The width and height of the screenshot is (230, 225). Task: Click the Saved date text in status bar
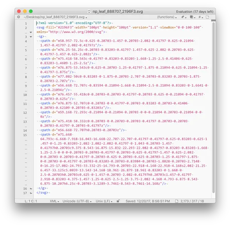pos(148,201)
